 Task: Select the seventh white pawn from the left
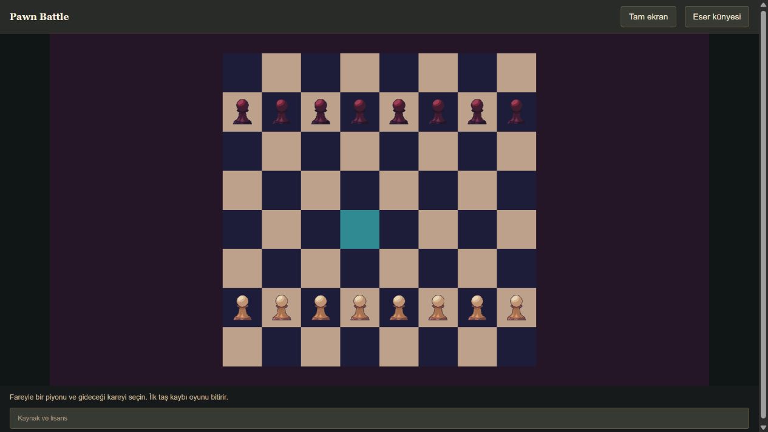click(x=477, y=308)
